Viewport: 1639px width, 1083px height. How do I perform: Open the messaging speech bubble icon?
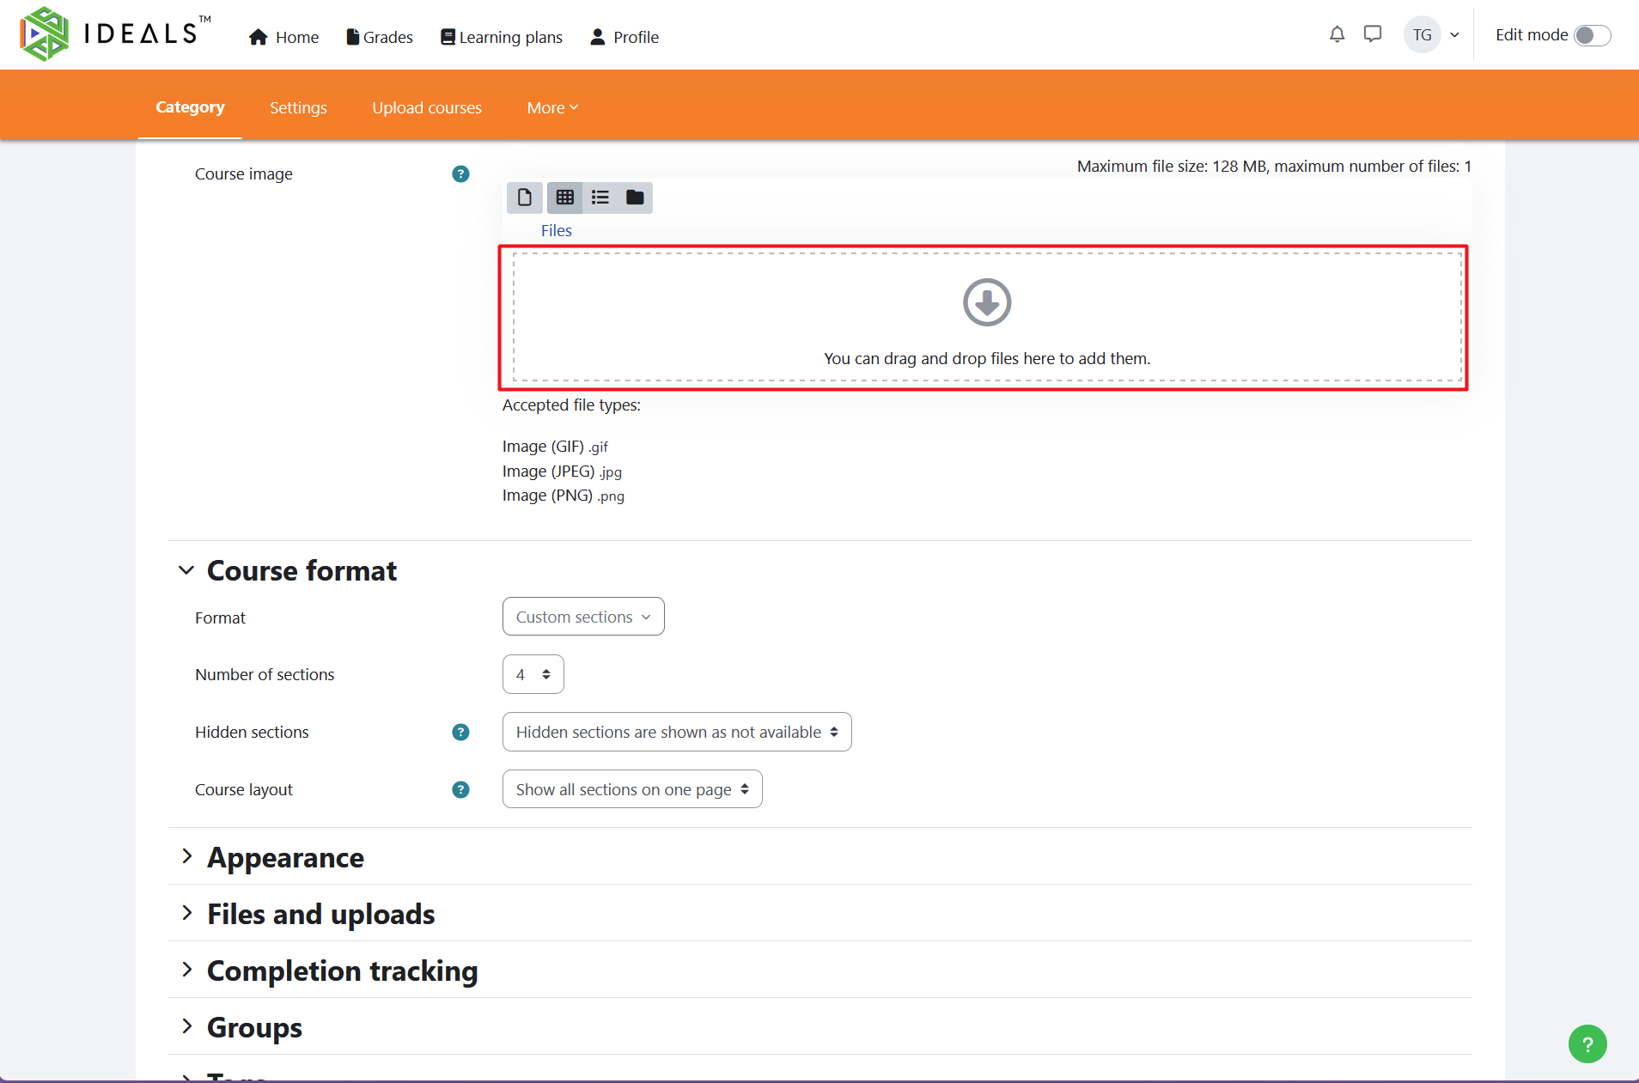(x=1373, y=34)
